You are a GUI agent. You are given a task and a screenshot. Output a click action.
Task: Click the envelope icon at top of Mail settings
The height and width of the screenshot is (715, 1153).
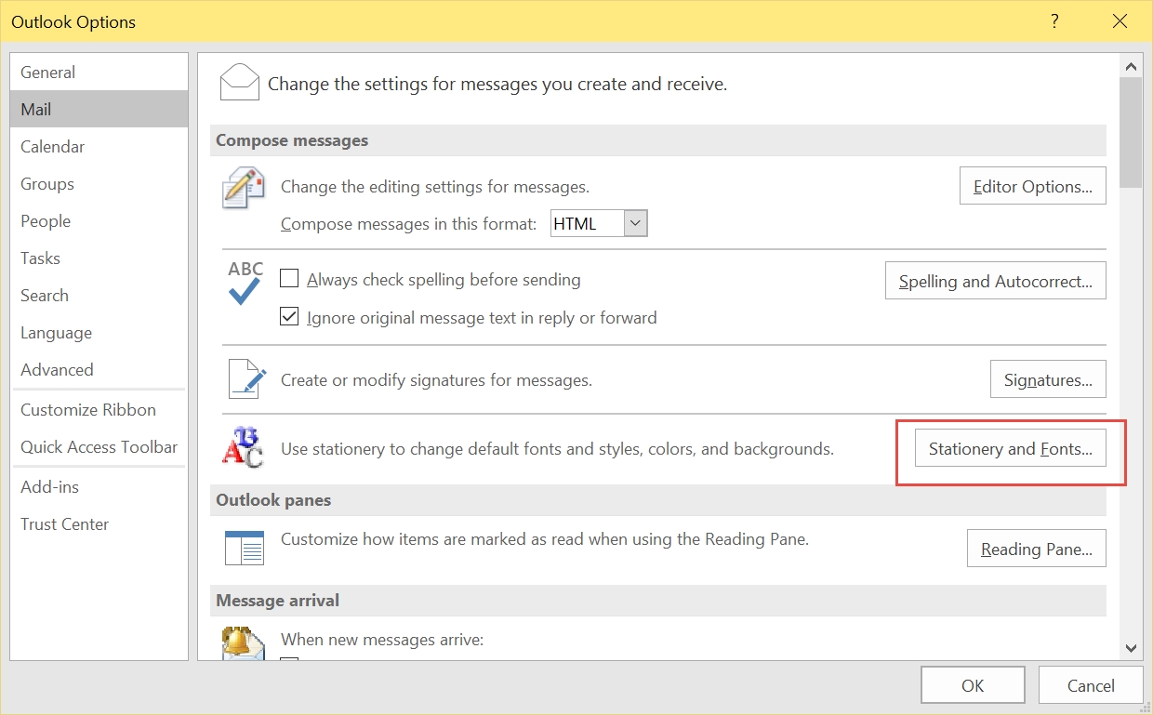pyautogui.click(x=240, y=82)
